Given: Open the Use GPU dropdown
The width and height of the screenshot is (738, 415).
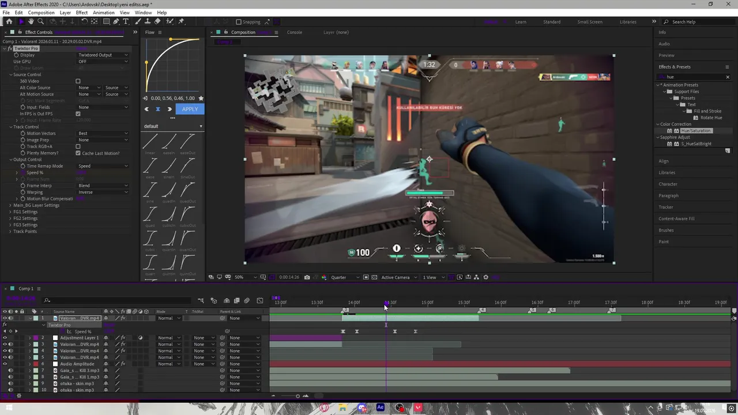Looking at the screenshot, I should 103,62.
